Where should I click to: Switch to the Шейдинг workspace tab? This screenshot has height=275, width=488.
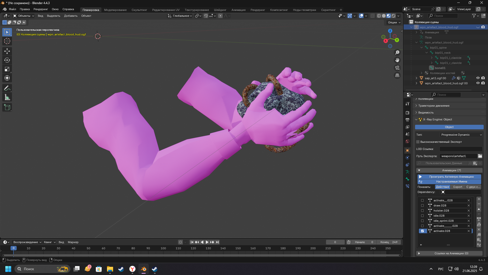pos(220,10)
